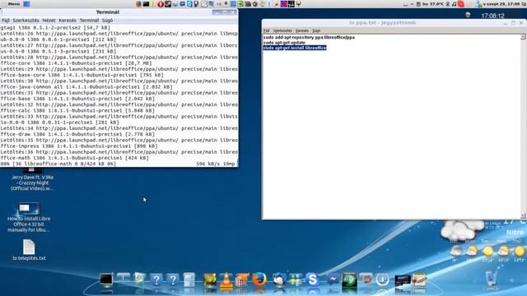The image size is (527, 296).
Task: Close the Terminál window
Action: [233, 12]
